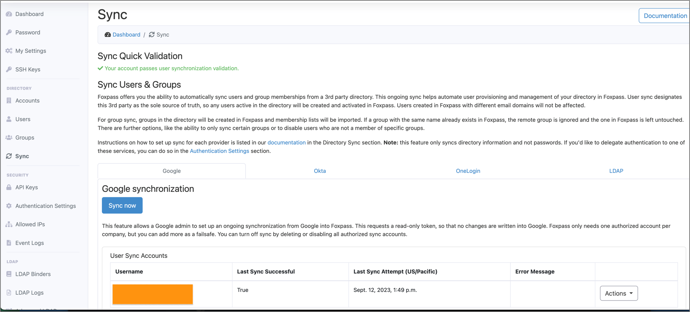
Task: Switch to the Google sync tab
Action: [172, 171]
